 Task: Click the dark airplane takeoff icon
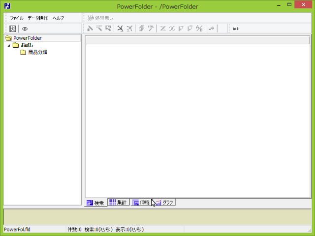(120, 29)
